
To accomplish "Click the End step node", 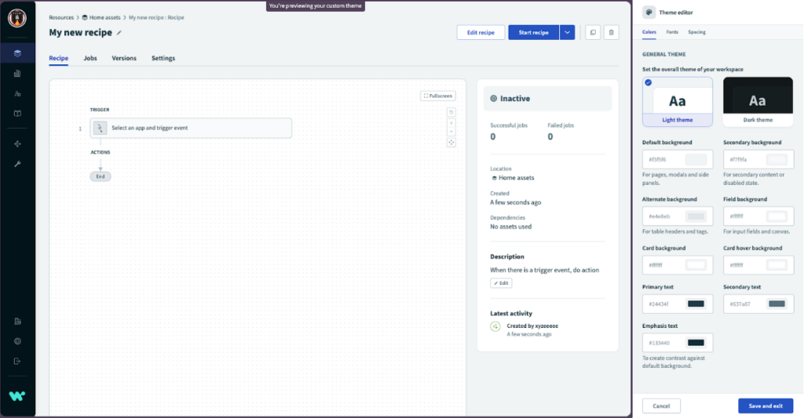I will [100, 176].
